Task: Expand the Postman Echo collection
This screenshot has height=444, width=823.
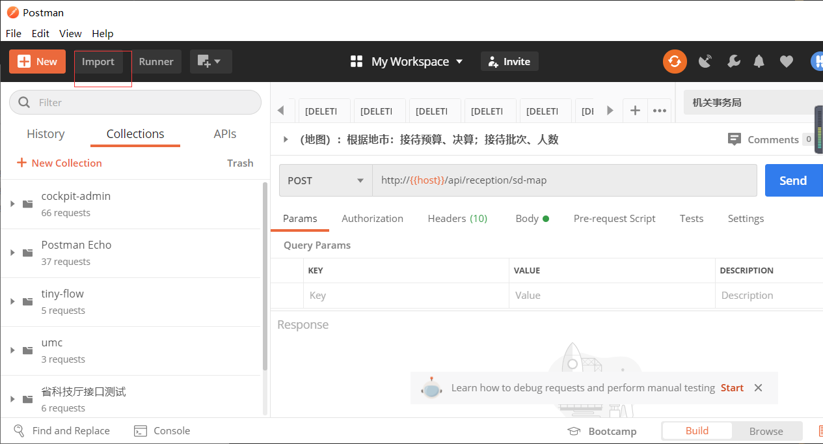Action: 12,253
